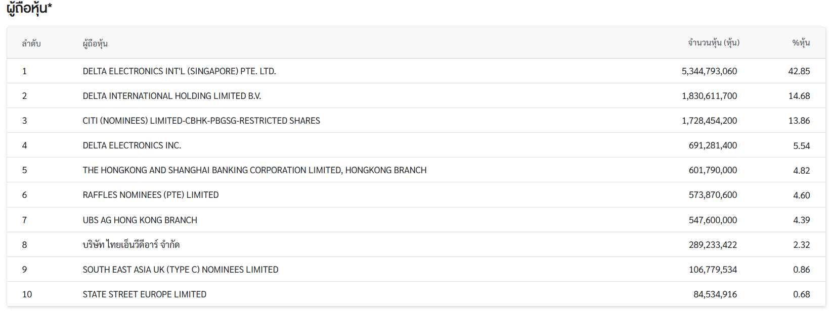Click the จำนวนหุ้น (หุ้น) column header
This screenshot has height=311, width=831.
click(x=714, y=43)
